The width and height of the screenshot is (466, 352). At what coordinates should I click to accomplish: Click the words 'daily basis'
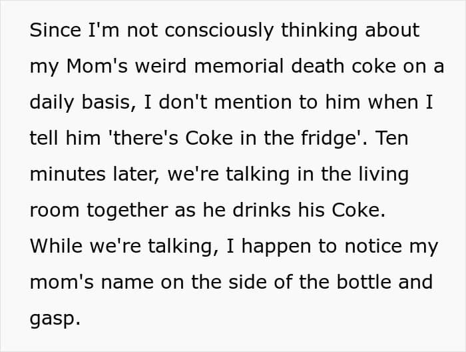click(x=81, y=103)
